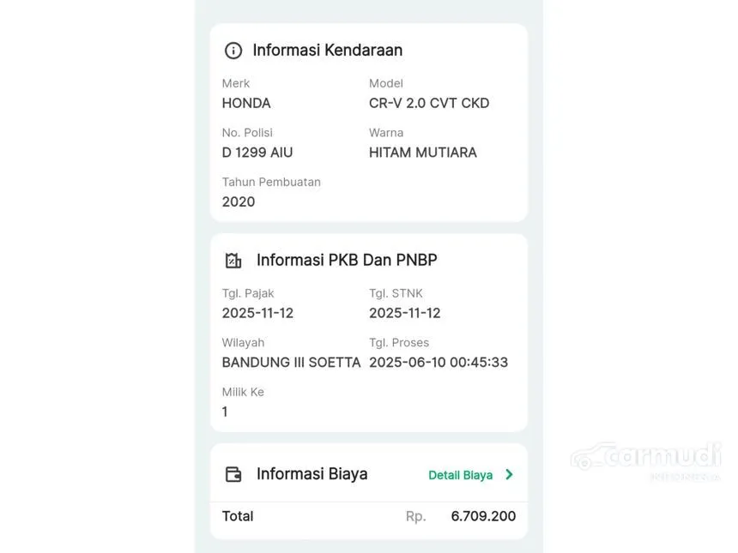Click the Tgl. Pajak date 2025-11-12

[258, 313]
